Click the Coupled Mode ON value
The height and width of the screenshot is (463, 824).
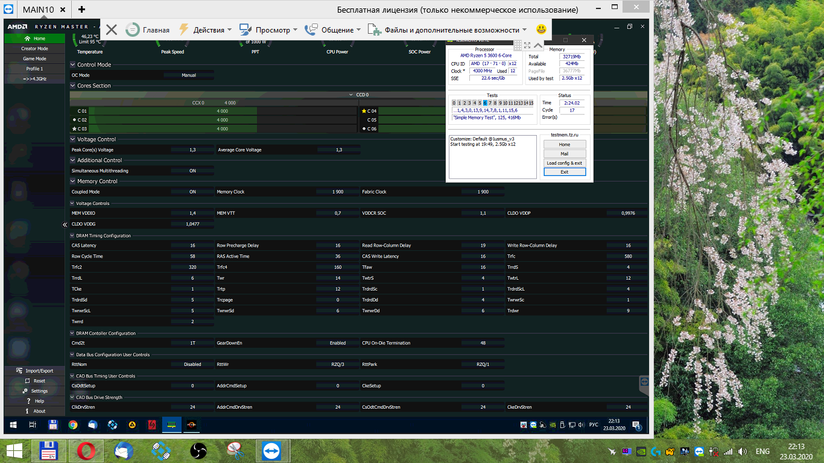(x=192, y=192)
